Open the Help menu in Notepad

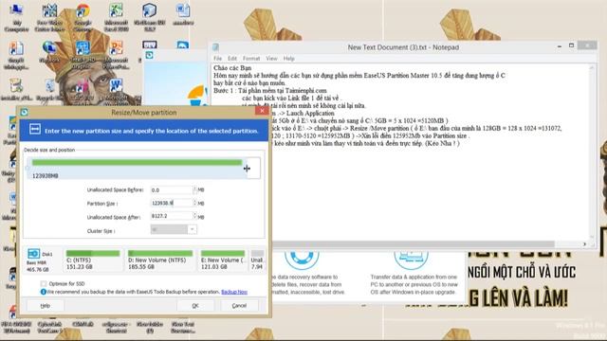point(288,59)
